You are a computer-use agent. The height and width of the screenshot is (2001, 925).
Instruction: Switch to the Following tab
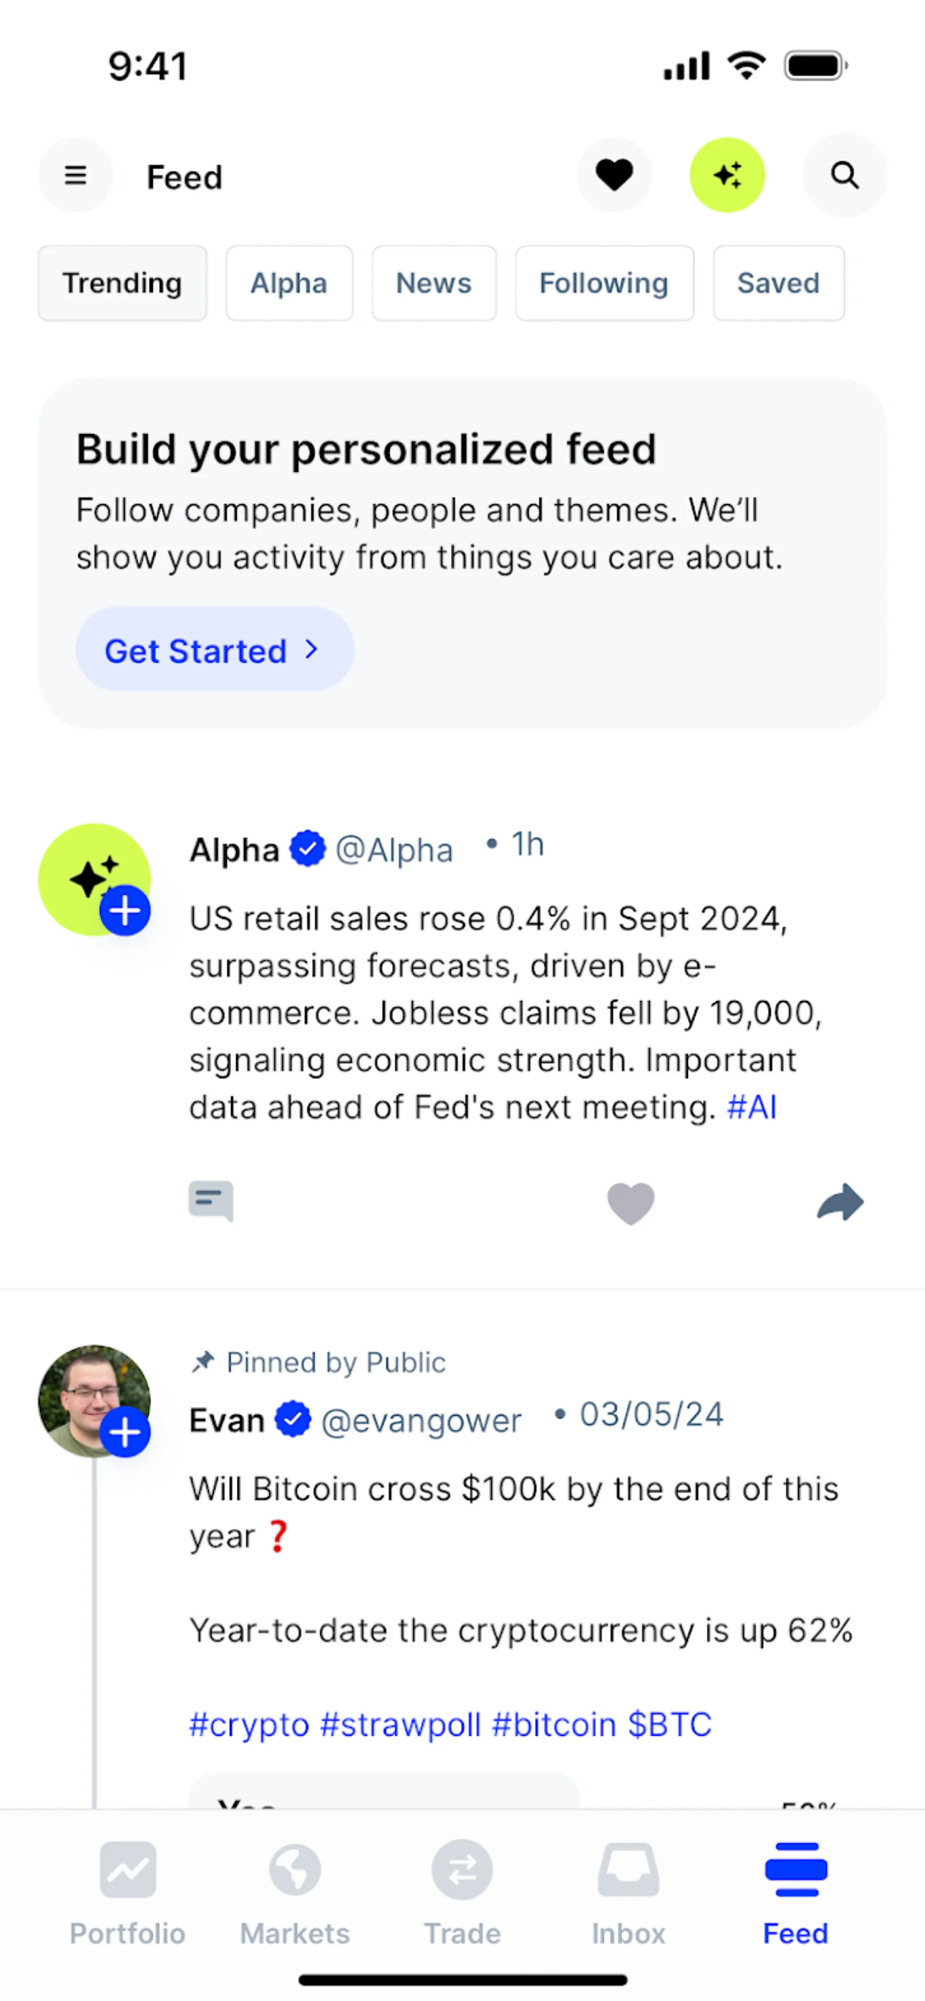click(604, 283)
